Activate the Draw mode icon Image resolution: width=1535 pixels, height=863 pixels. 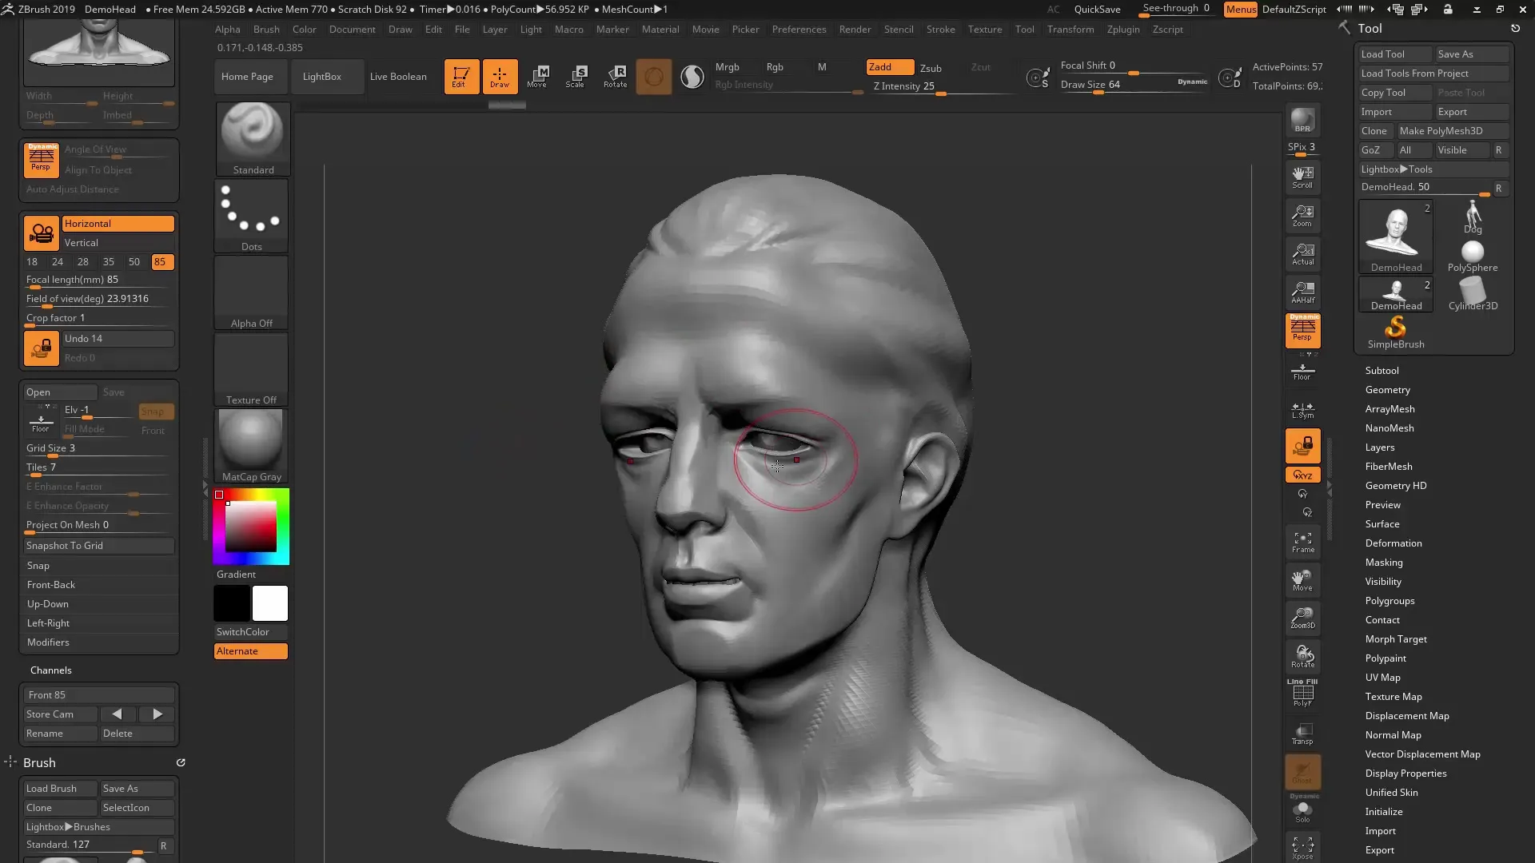pos(500,77)
